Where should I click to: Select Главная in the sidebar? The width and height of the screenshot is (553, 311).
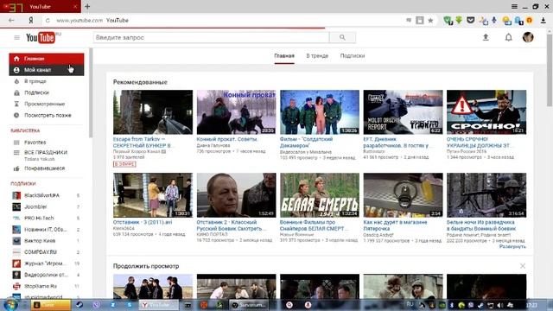pos(47,59)
